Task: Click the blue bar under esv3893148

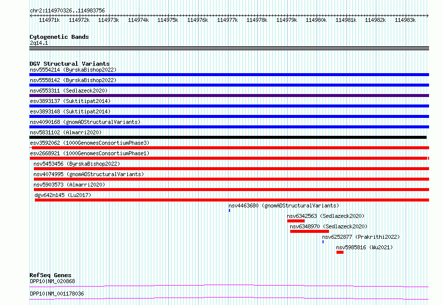Action: (x=229, y=116)
